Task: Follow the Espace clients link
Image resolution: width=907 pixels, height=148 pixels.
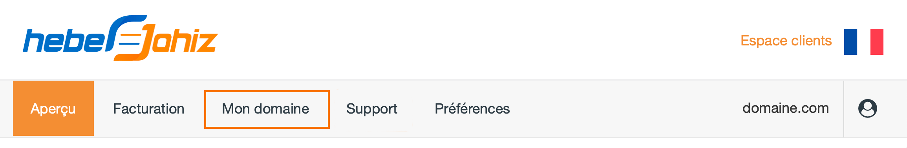Action: point(786,41)
